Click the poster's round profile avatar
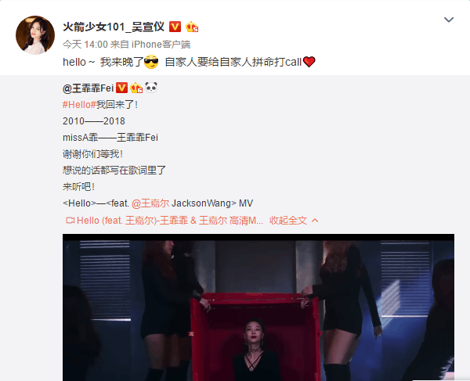The image size is (470, 381). [x=35, y=35]
